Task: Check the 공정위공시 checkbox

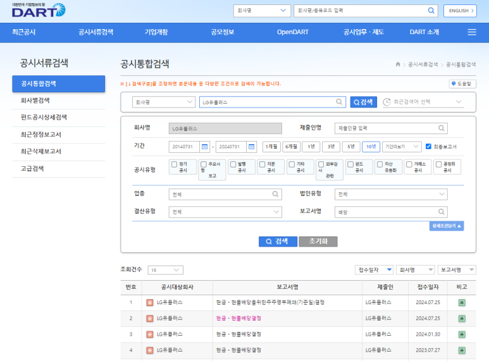Action: 438,164
